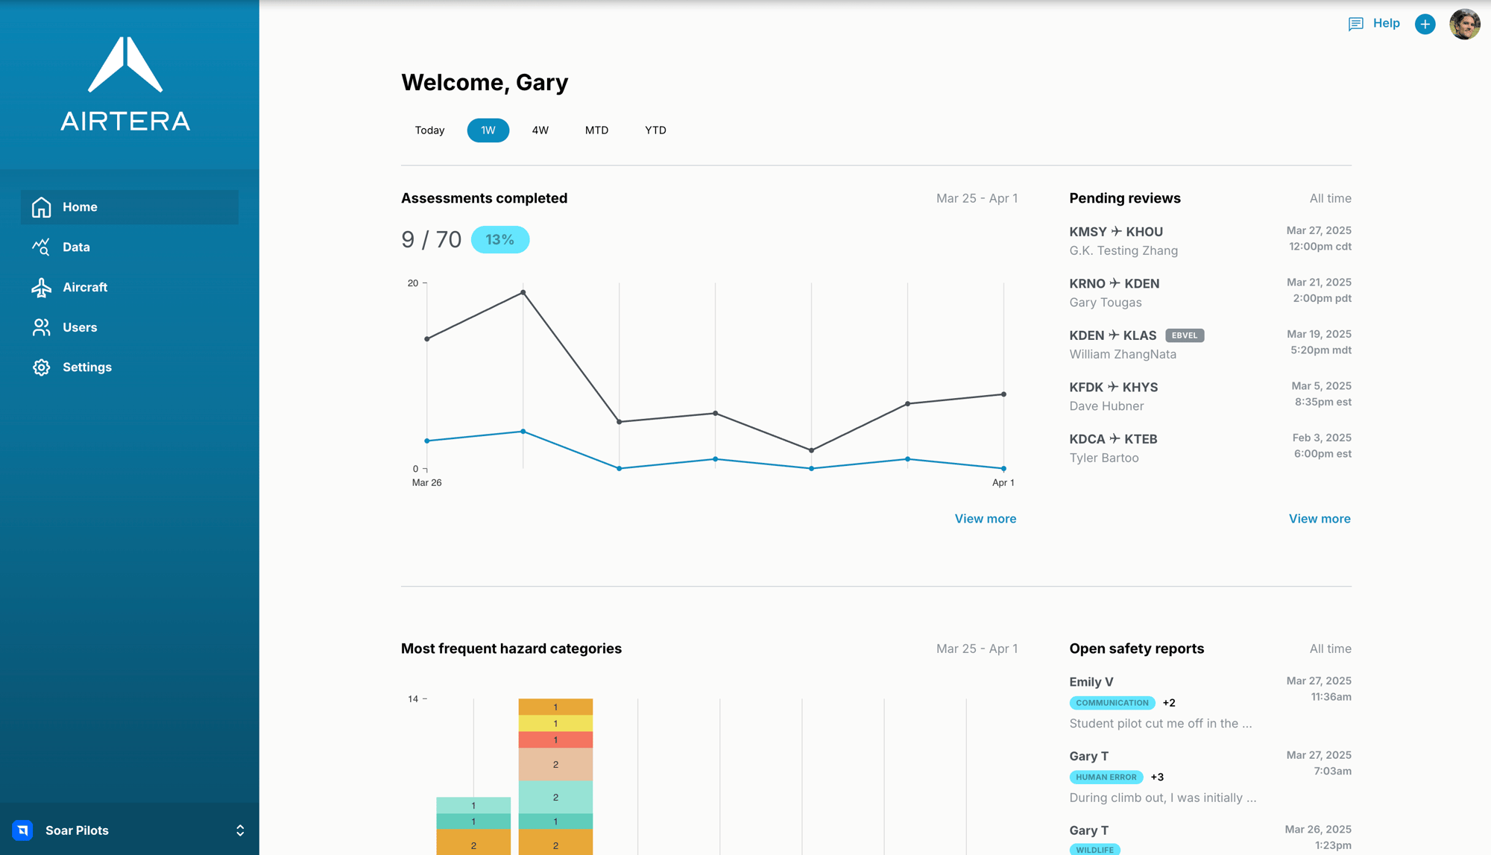
Task: Open the Home menu item
Action: pyautogui.click(x=130, y=207)
